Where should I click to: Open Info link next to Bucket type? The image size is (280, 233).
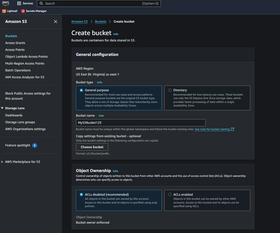point(99,82)
